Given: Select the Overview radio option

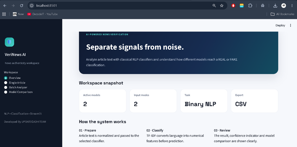Looking at the screenshot, I should [x=12, y=78].
